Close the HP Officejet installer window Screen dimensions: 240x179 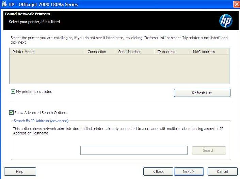pos(237,4)
